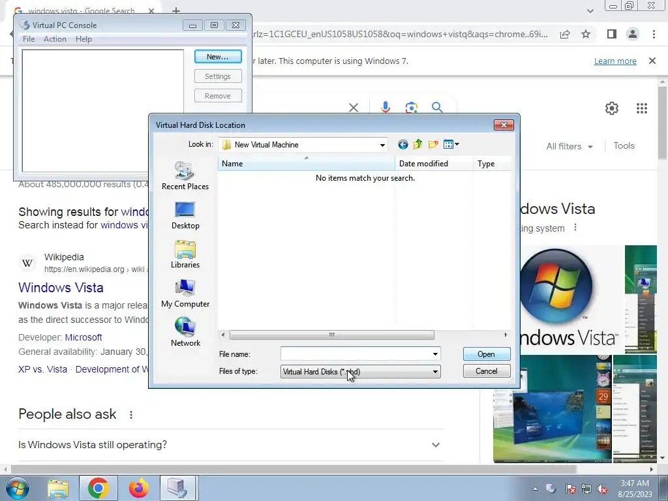Open the Microsoft developer link
This screenshot has width=668, height=501.
click(x=83, y=337)
